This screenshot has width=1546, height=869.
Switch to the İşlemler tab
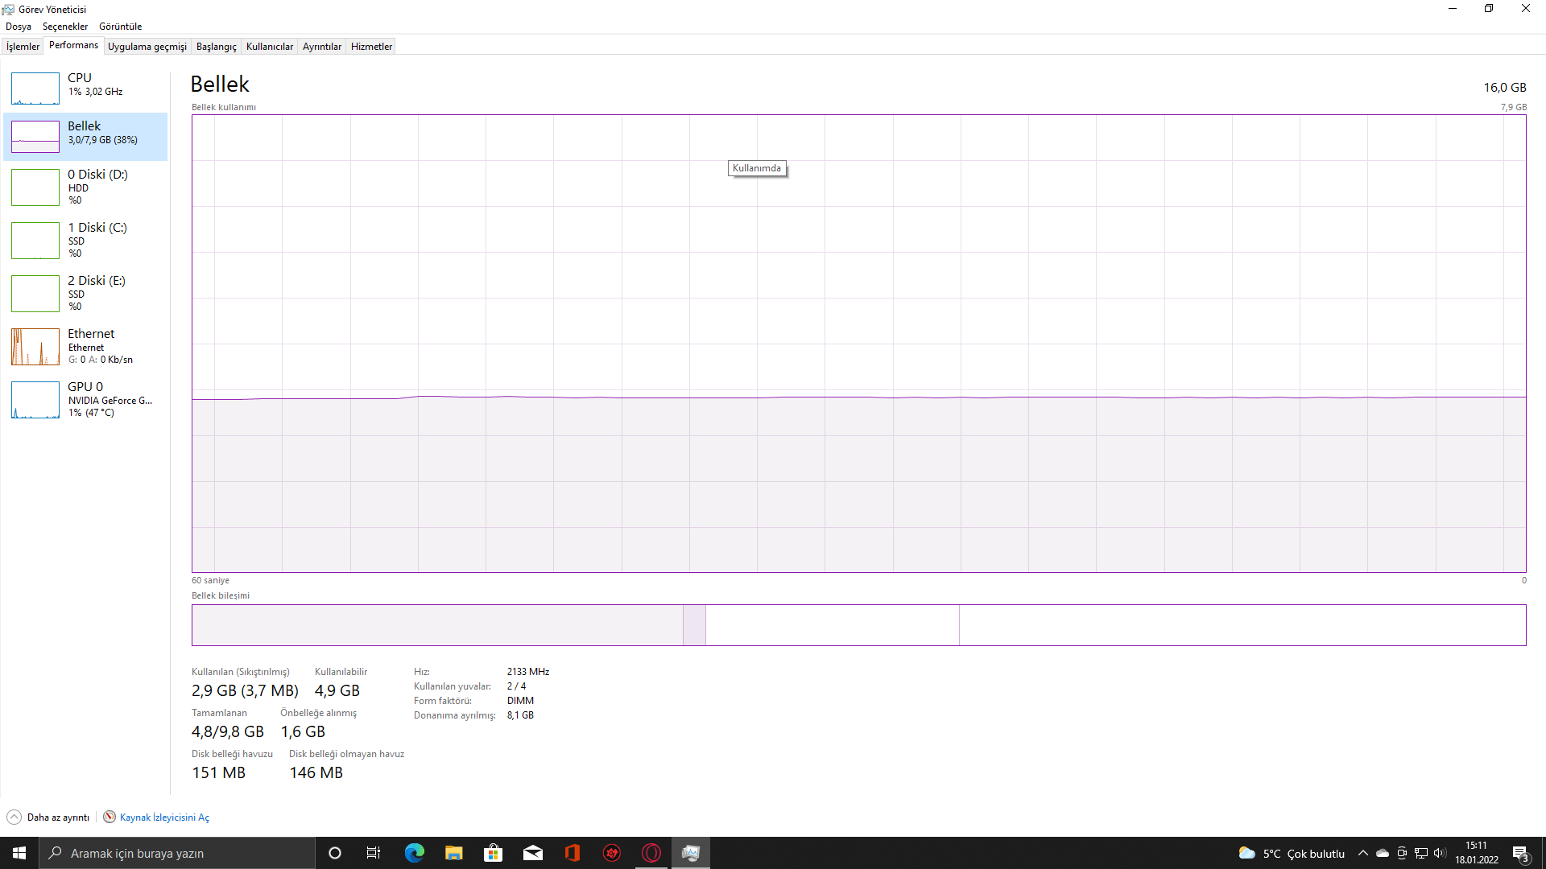pyautogui.click(x=23, y=47)
